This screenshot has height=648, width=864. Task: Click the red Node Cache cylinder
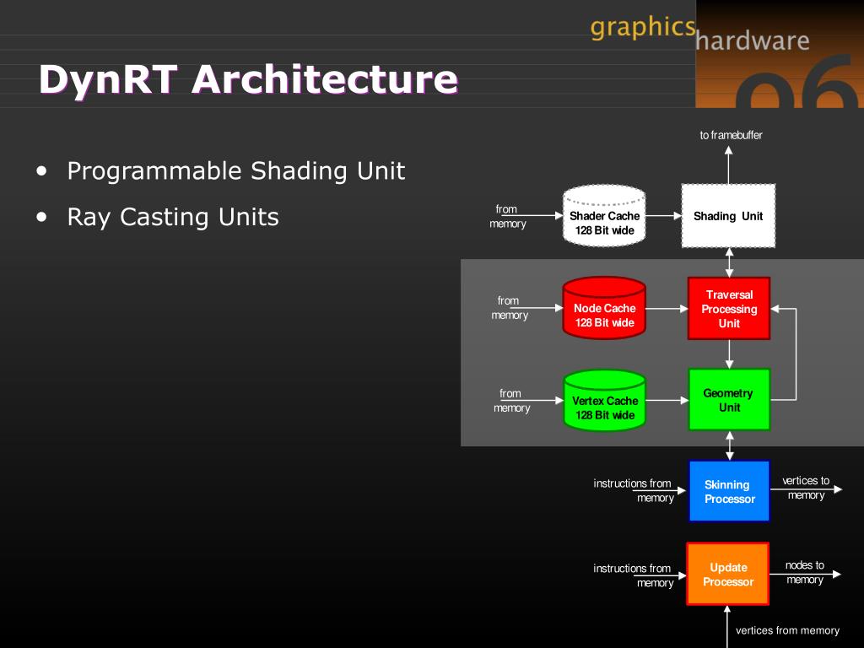604,308
